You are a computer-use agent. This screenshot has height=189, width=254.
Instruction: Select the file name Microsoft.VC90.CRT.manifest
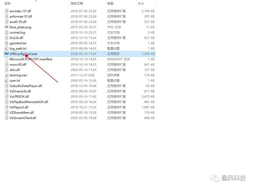31,59
